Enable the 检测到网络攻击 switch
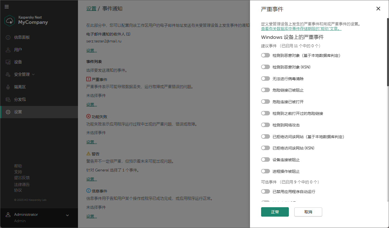 click(x=265, y=125)
